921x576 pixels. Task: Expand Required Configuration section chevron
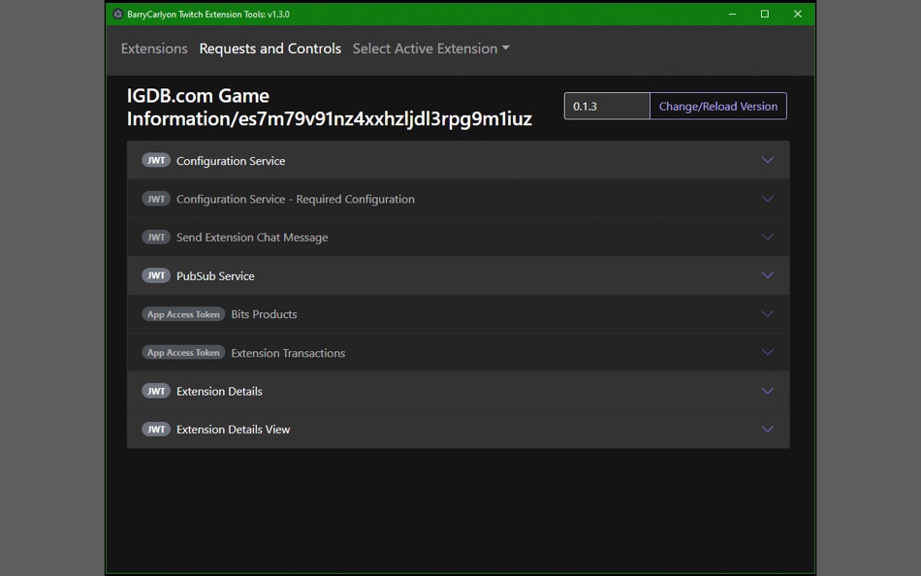tap(767, 199)
